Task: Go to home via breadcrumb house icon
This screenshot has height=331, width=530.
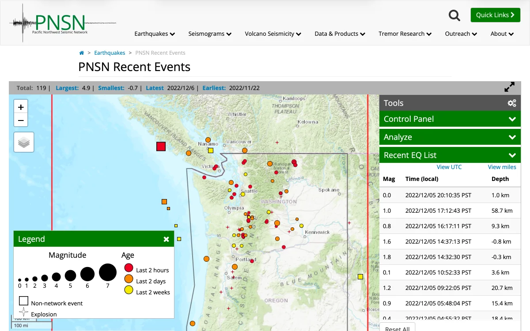Action: (x=82, y=53)
